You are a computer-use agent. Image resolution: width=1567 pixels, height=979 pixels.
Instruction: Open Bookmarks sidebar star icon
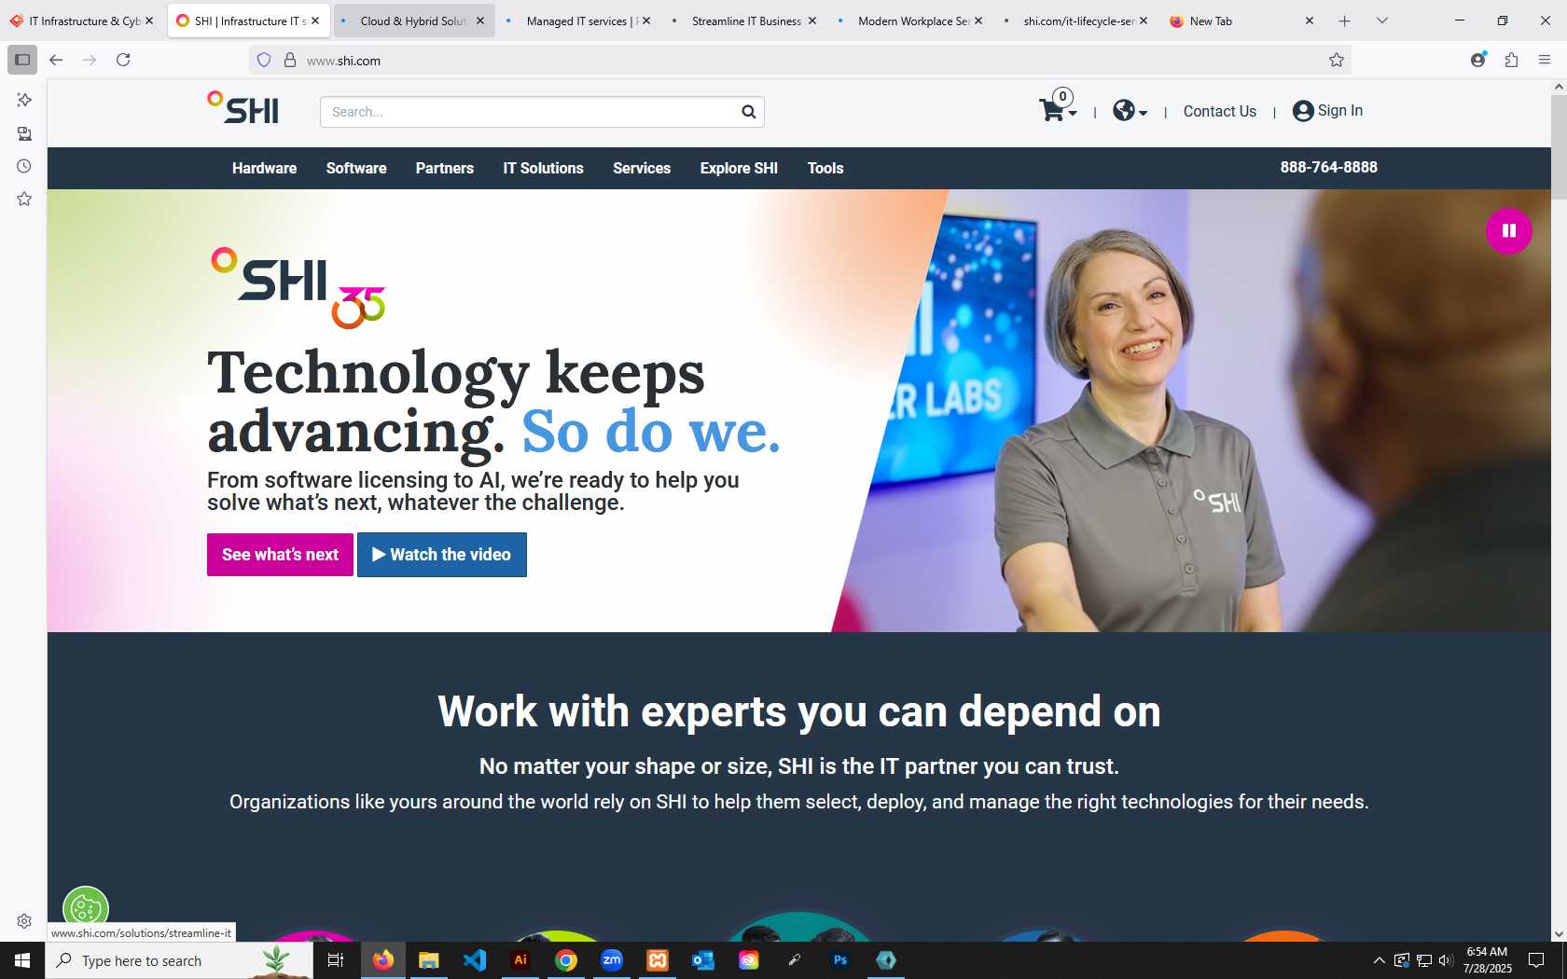(24, 199)
